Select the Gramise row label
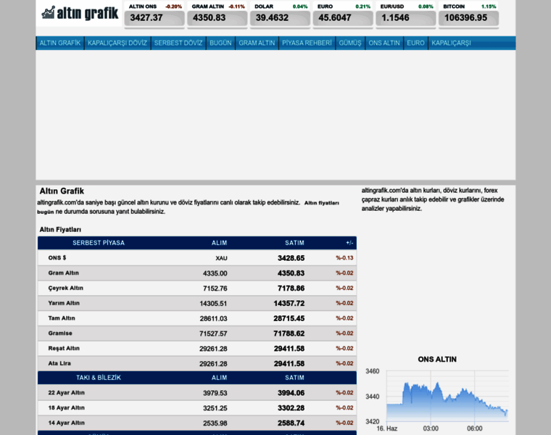This screenshot has width=551, height=435. (x=60, y=333)
